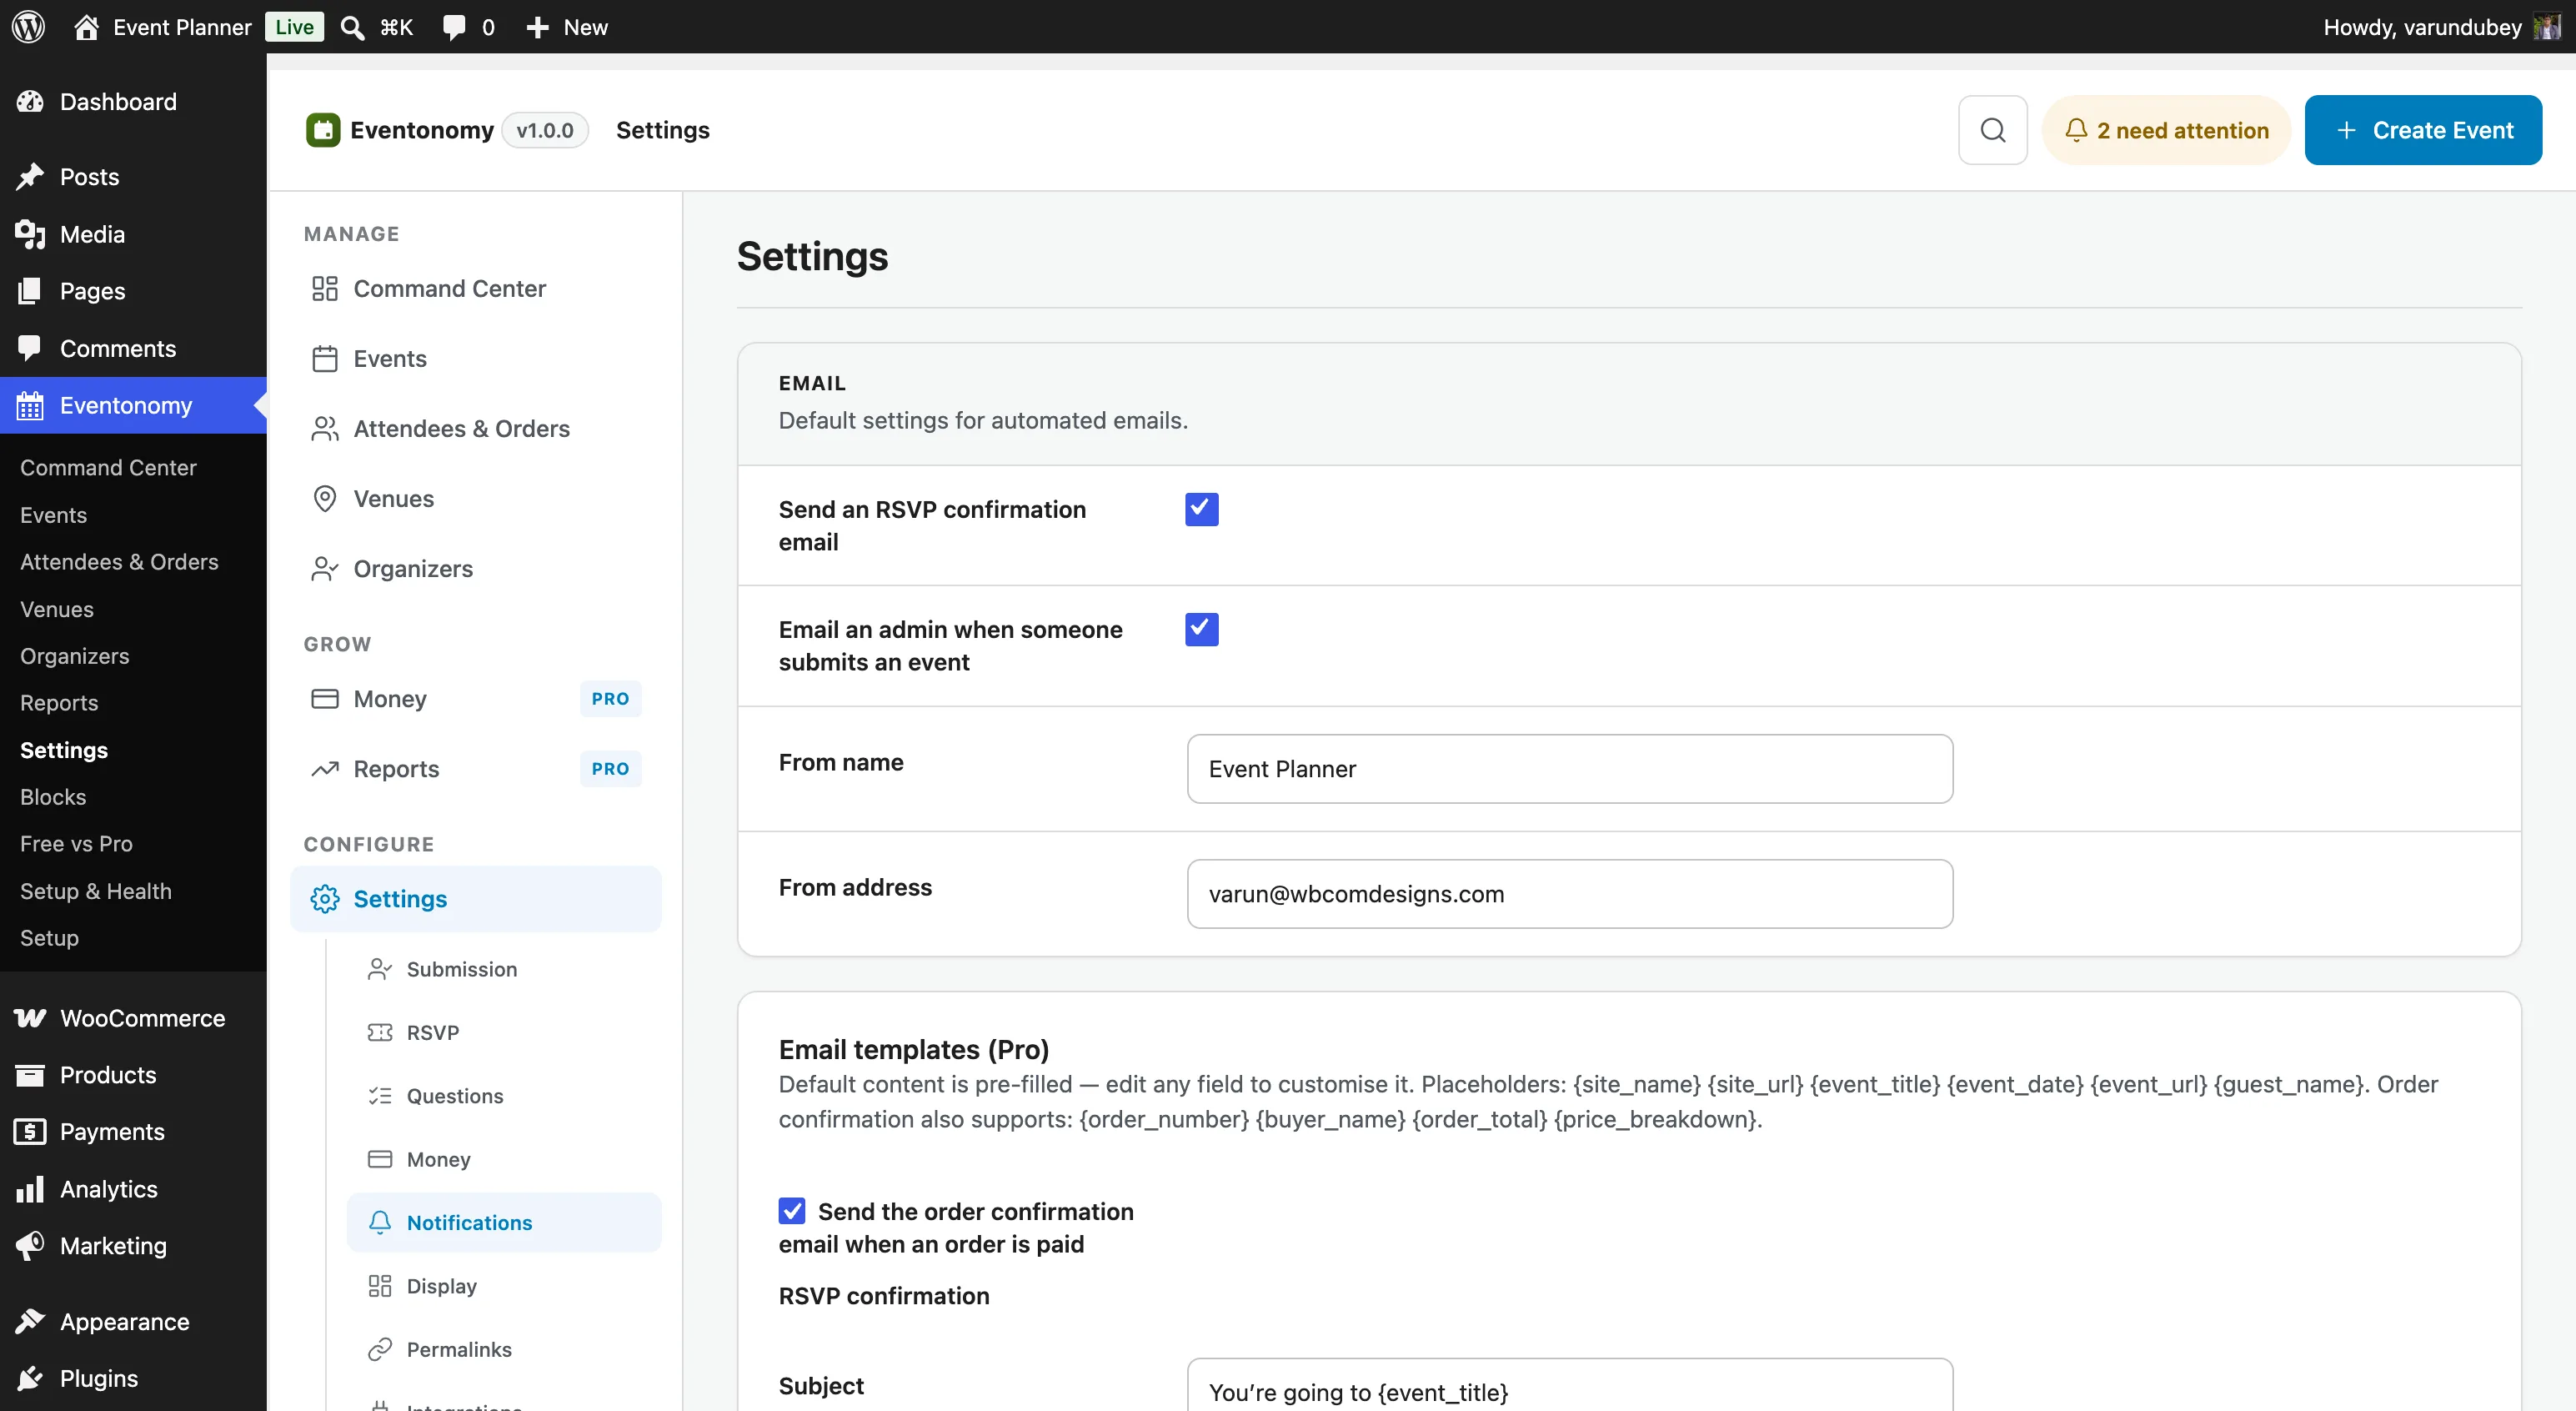Open the RSVP settings tab

(x=504, y=1033)
